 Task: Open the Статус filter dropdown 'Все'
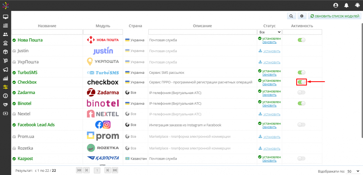click(269, 32)
